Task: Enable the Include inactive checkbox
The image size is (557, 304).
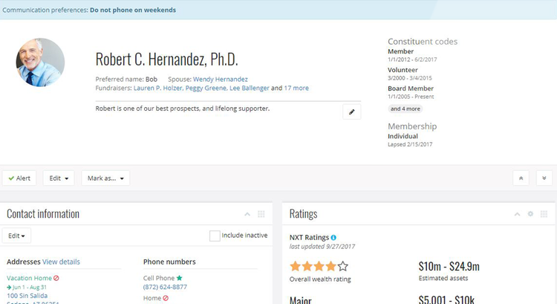Action: point(215,236)
